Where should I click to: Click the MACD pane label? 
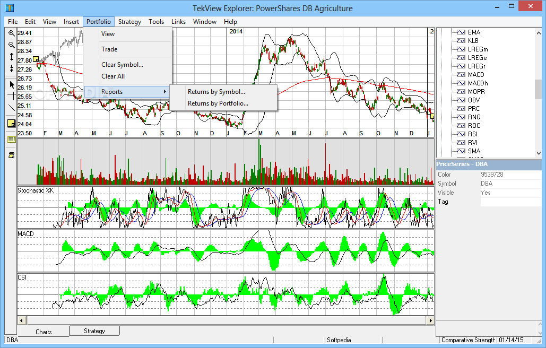(26, 234)
